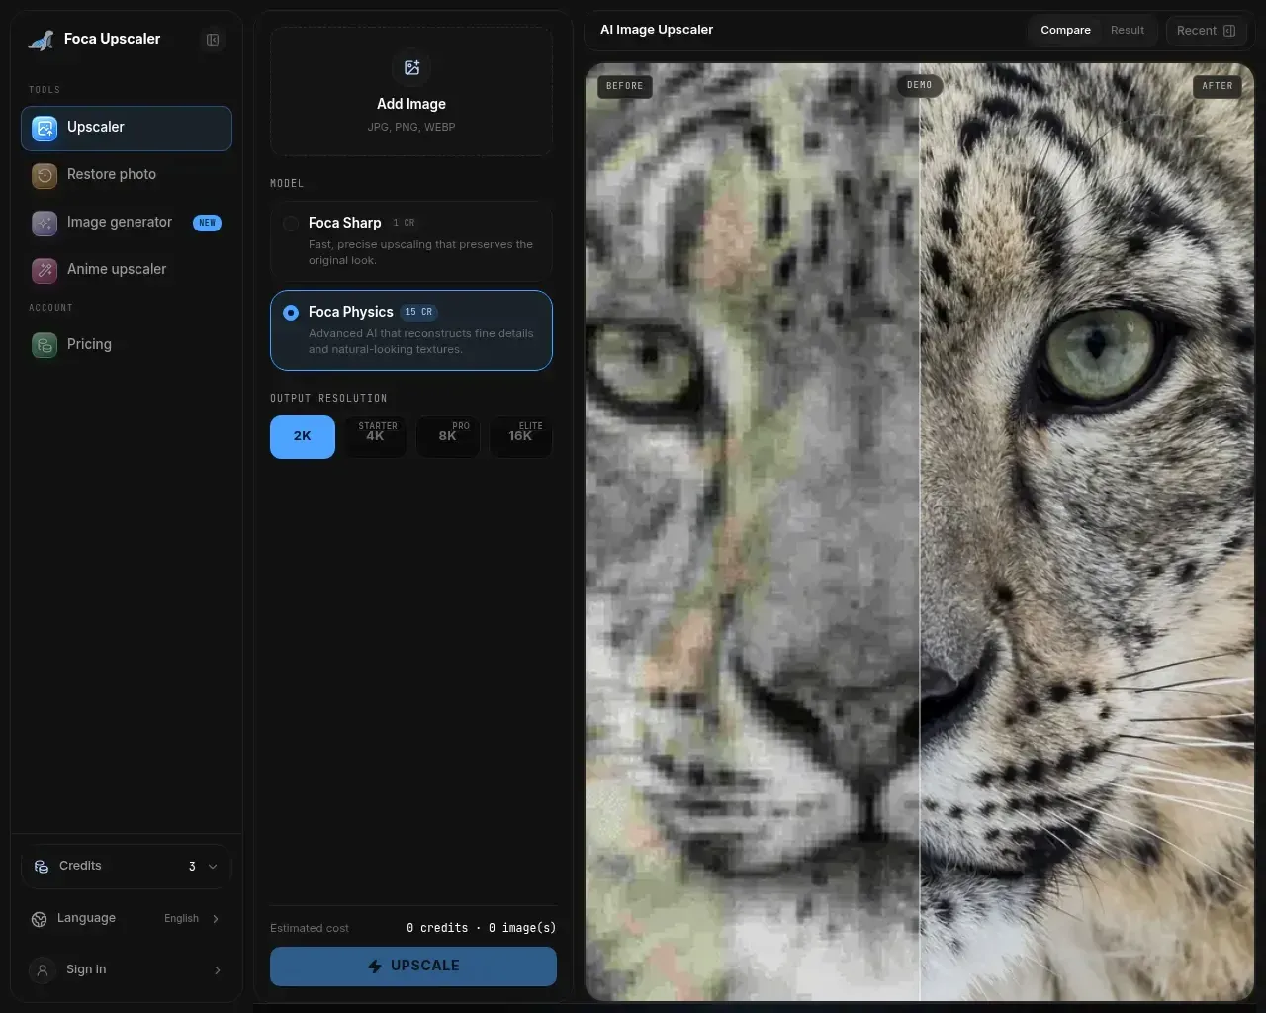This screenshot has width=1266, height=1013.
Task: Open the Recent panel button
Action: pyautogui.click(x=1206, y=31)
